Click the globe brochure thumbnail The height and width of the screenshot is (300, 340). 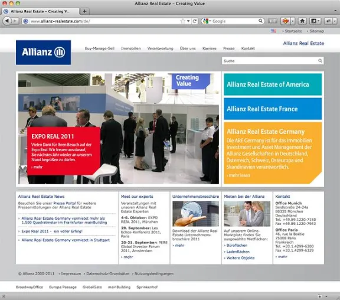pyautogui.click(x=195, y=214)
